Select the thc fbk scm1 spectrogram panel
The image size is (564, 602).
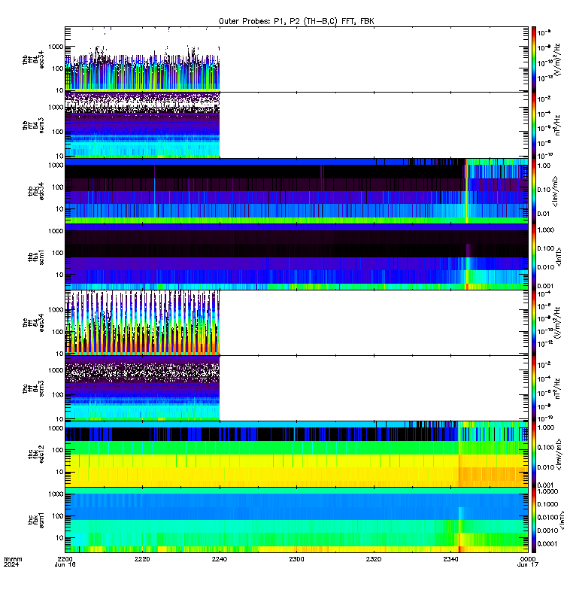296,520
